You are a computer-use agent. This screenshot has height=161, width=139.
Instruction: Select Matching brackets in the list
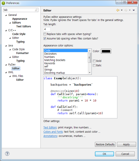pyautogui.click(x=66, y=60)
